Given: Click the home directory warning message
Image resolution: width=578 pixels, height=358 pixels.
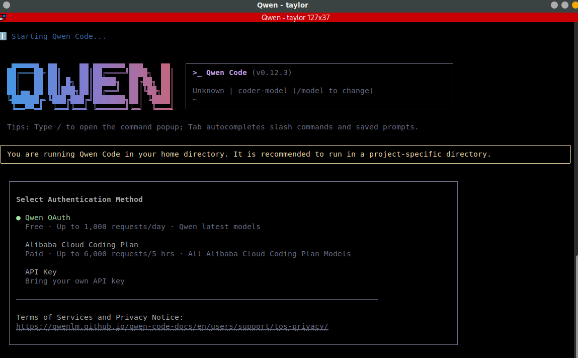Looking at the screenshot, I should (249, 154).
